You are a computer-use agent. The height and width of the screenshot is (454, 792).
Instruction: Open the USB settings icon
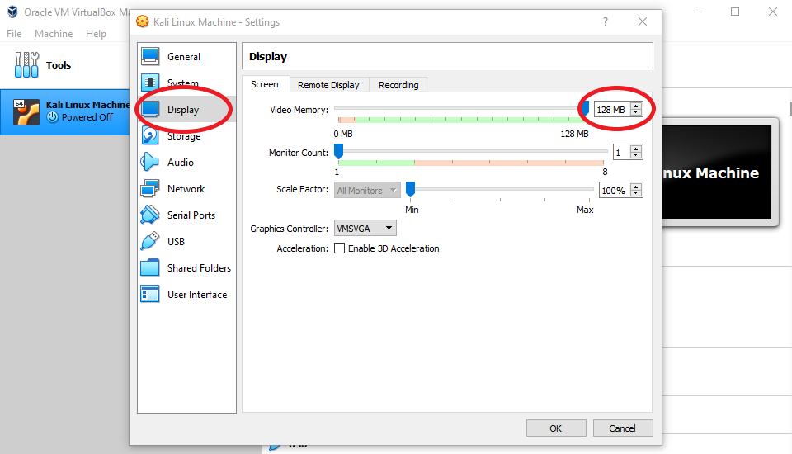point(150,241)
